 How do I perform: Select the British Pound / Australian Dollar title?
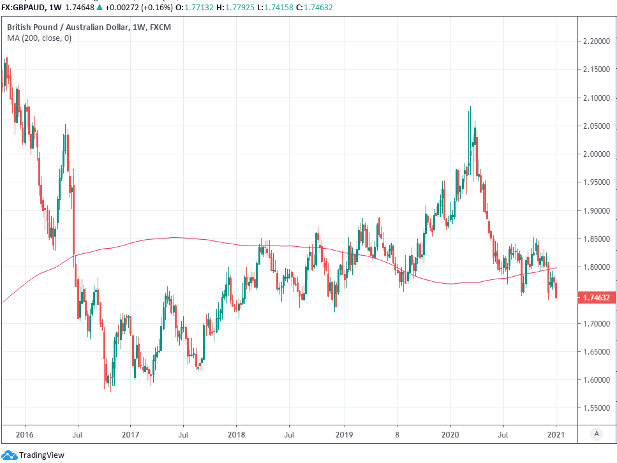pyautogui.click(x=67, y=27)
